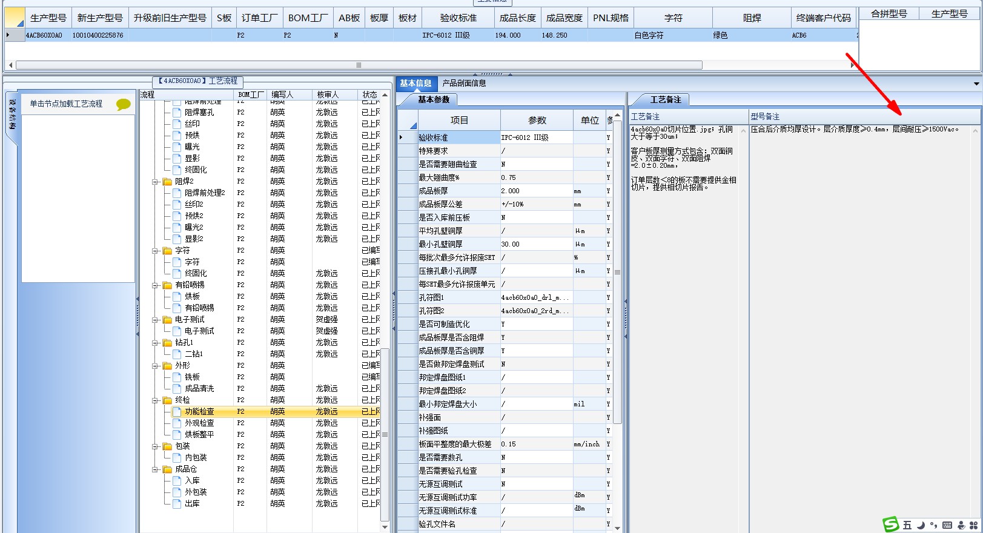The image size is (983, 533).
Task: Switch to the 产品剖面信息 tab
Action: (464, 84)
